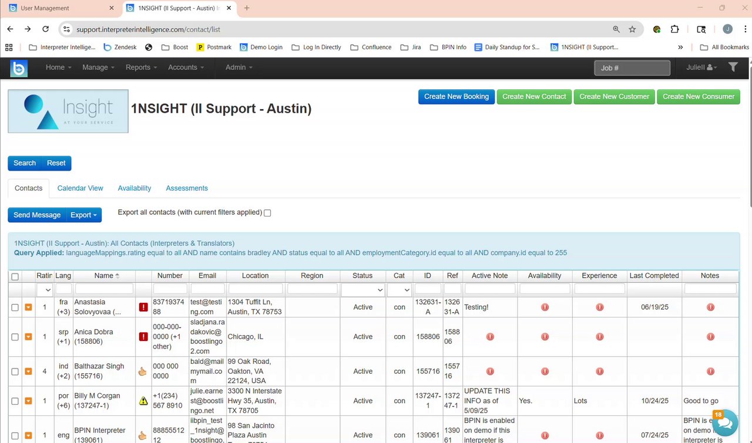Open the Reports navbar dropdown
The image size is (752, 443).
[x=142, y=67]
